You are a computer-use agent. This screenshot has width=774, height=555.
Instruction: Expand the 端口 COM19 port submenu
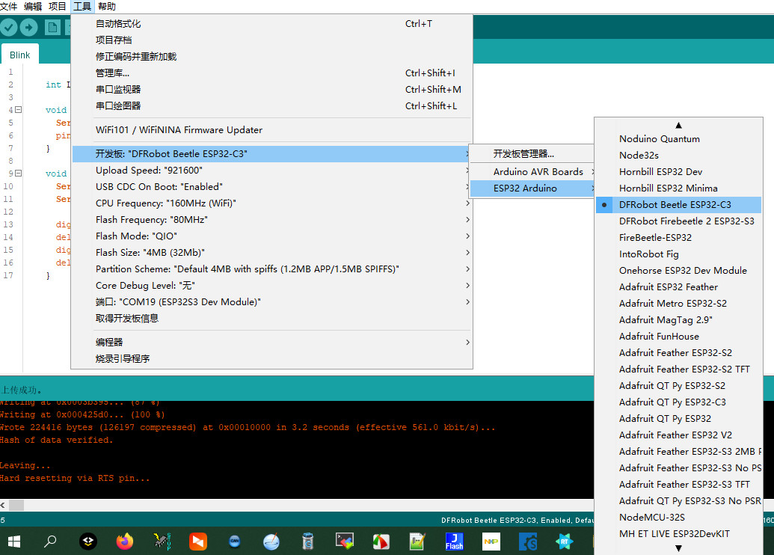(x=272, y=301)
